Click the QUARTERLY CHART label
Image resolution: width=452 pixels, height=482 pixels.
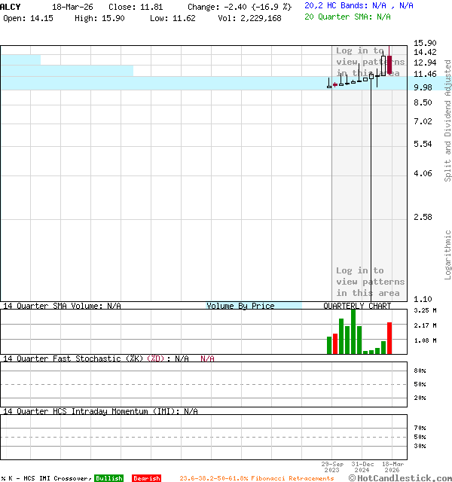357,307
